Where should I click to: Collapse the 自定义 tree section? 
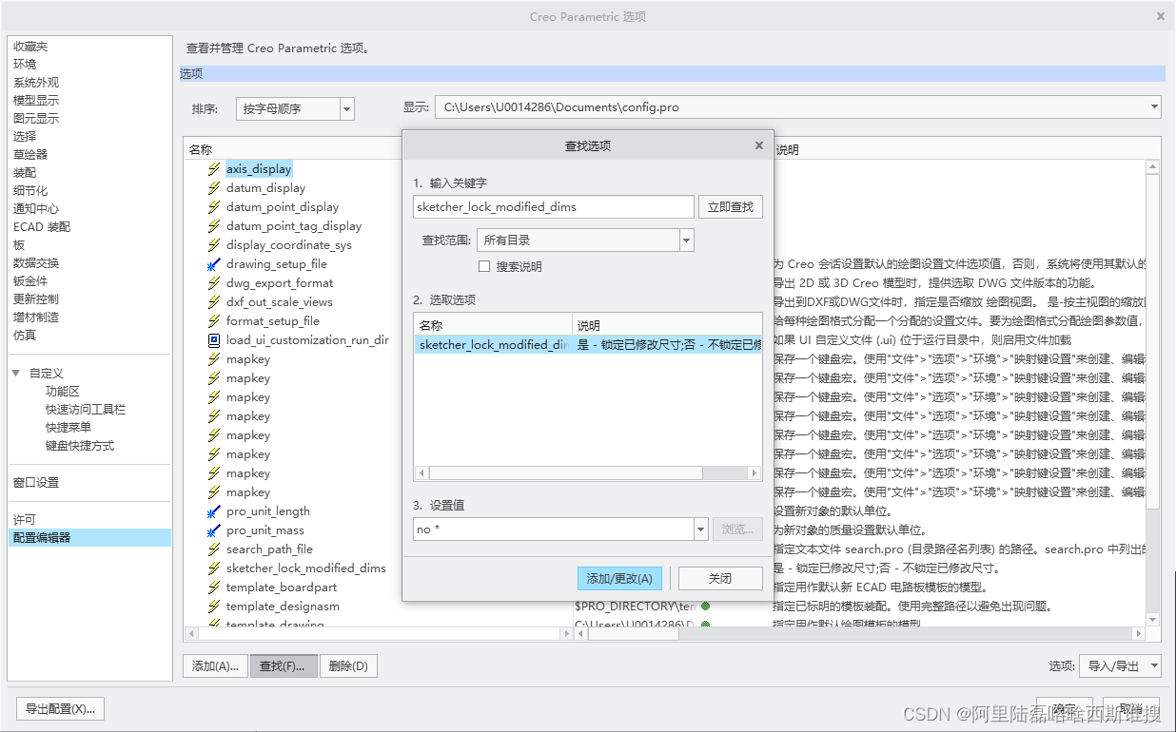16,374
